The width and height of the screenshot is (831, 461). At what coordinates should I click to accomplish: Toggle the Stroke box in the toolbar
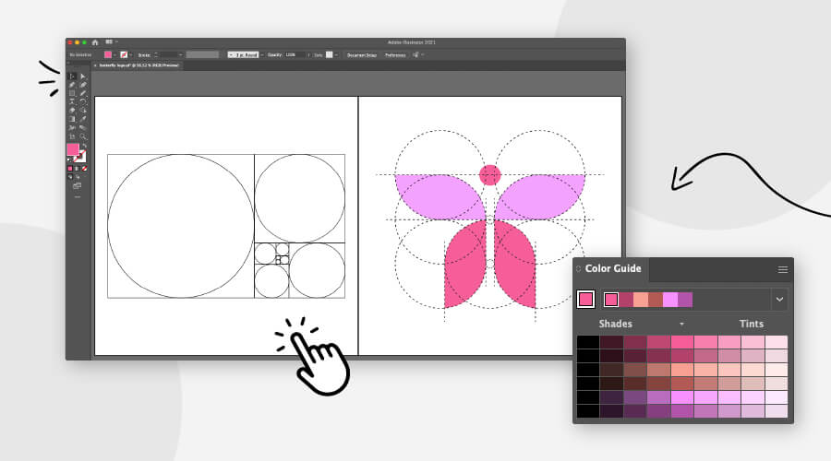point(80,157)
